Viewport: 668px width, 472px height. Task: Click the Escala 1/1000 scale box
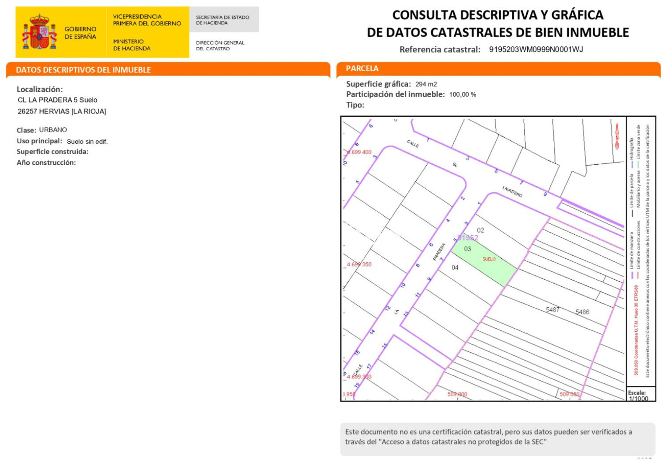pos(640,394)
